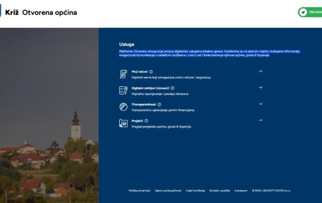Show info icon beside Digitalni zahtjevi (obrasci)

172,88
